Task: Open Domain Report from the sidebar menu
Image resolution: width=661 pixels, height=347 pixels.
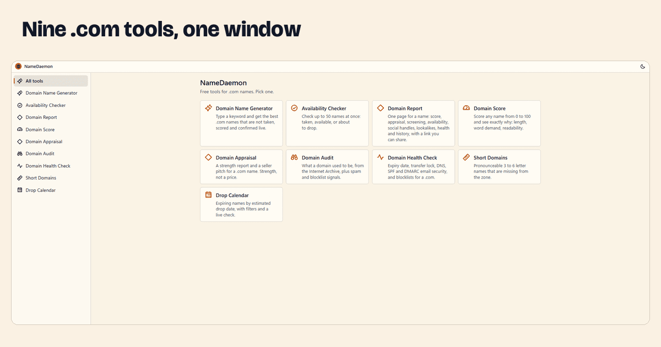Action: click(x=51, y=117)
